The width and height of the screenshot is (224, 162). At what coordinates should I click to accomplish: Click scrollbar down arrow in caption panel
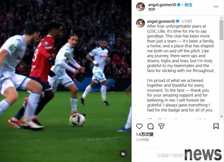[x=221, y=117]
